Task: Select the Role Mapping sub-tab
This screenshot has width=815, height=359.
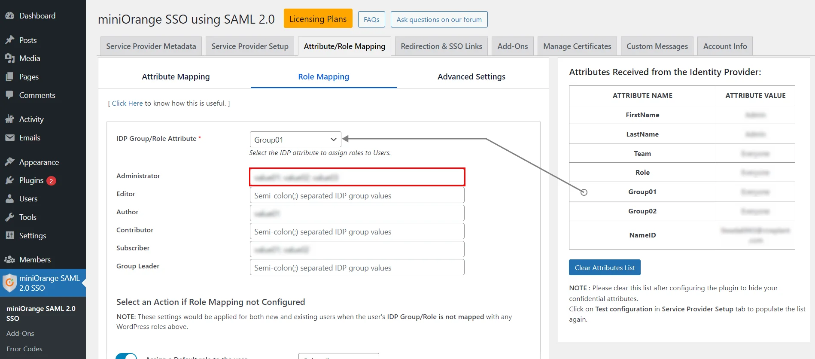Action: (324, 76)
